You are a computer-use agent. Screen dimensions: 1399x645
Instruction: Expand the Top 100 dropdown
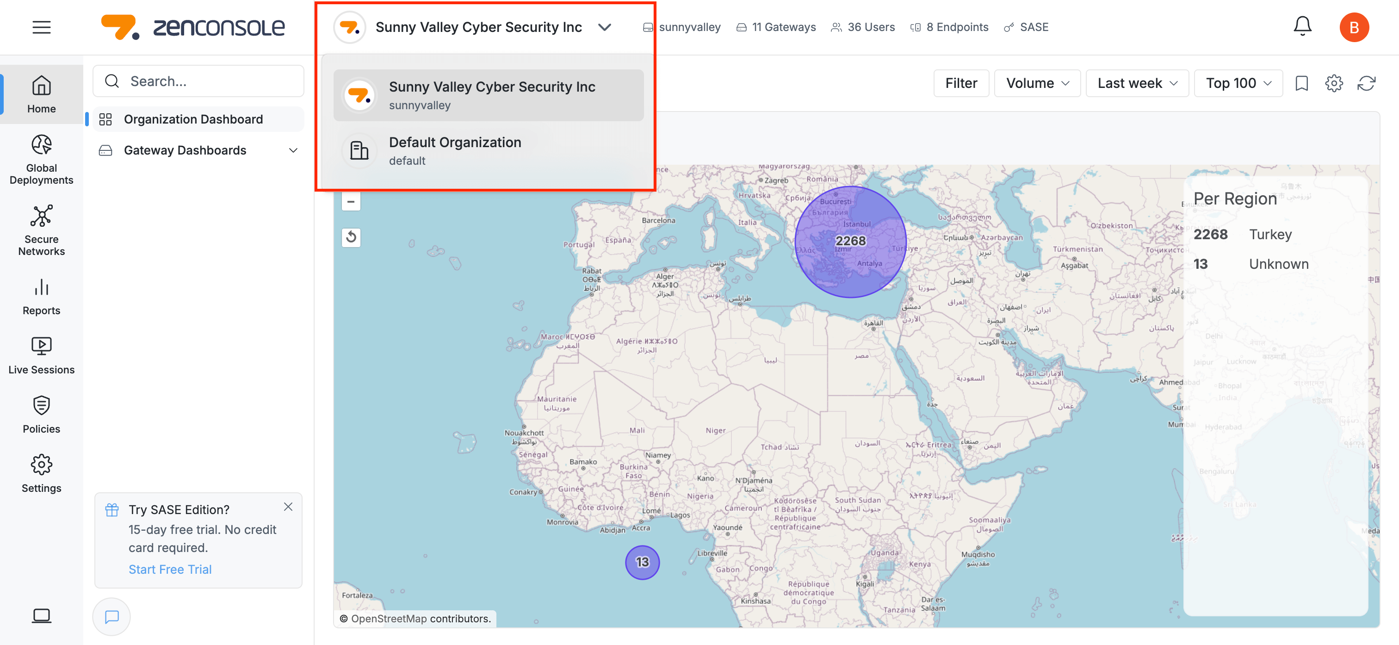pyautogui.click(x=1238, y=83)
